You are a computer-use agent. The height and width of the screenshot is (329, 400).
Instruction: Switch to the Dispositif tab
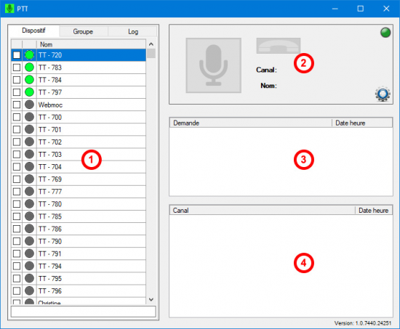(x=33, y=31)
